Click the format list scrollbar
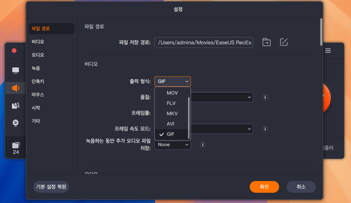This screenshot has width=351, height=203. coord(189,118)
